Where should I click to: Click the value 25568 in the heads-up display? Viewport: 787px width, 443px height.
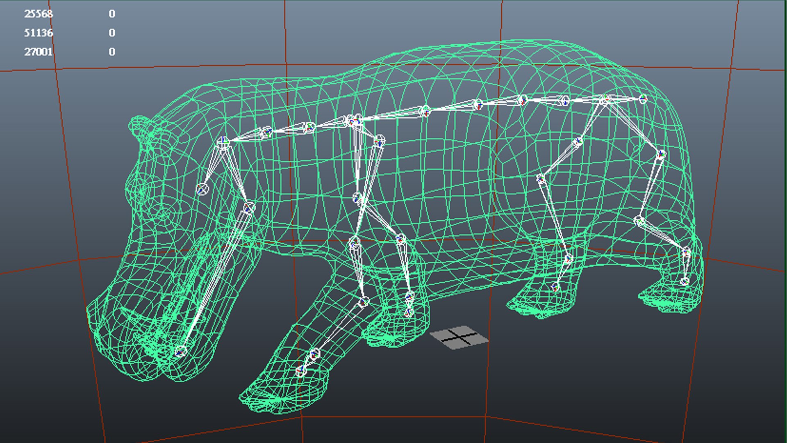click(39, 14)
